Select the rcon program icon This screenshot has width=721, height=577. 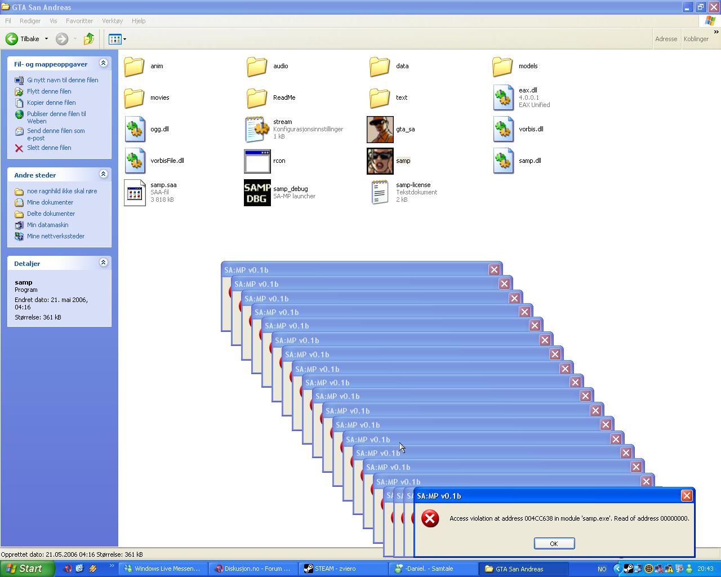coord(257,161)
